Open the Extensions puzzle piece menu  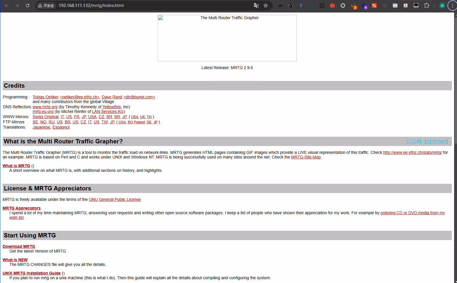coord(427,6)
